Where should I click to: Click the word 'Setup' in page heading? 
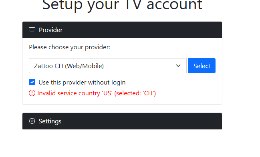click(62, 6)
